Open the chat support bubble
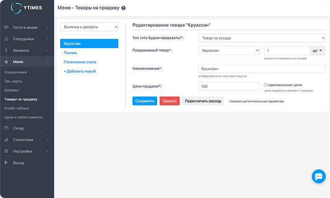This screenshot has width=330, height=198. click(x=318, y=176)
